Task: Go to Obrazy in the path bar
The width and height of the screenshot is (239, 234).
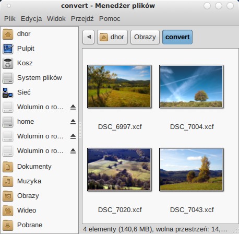Action: 145,37
